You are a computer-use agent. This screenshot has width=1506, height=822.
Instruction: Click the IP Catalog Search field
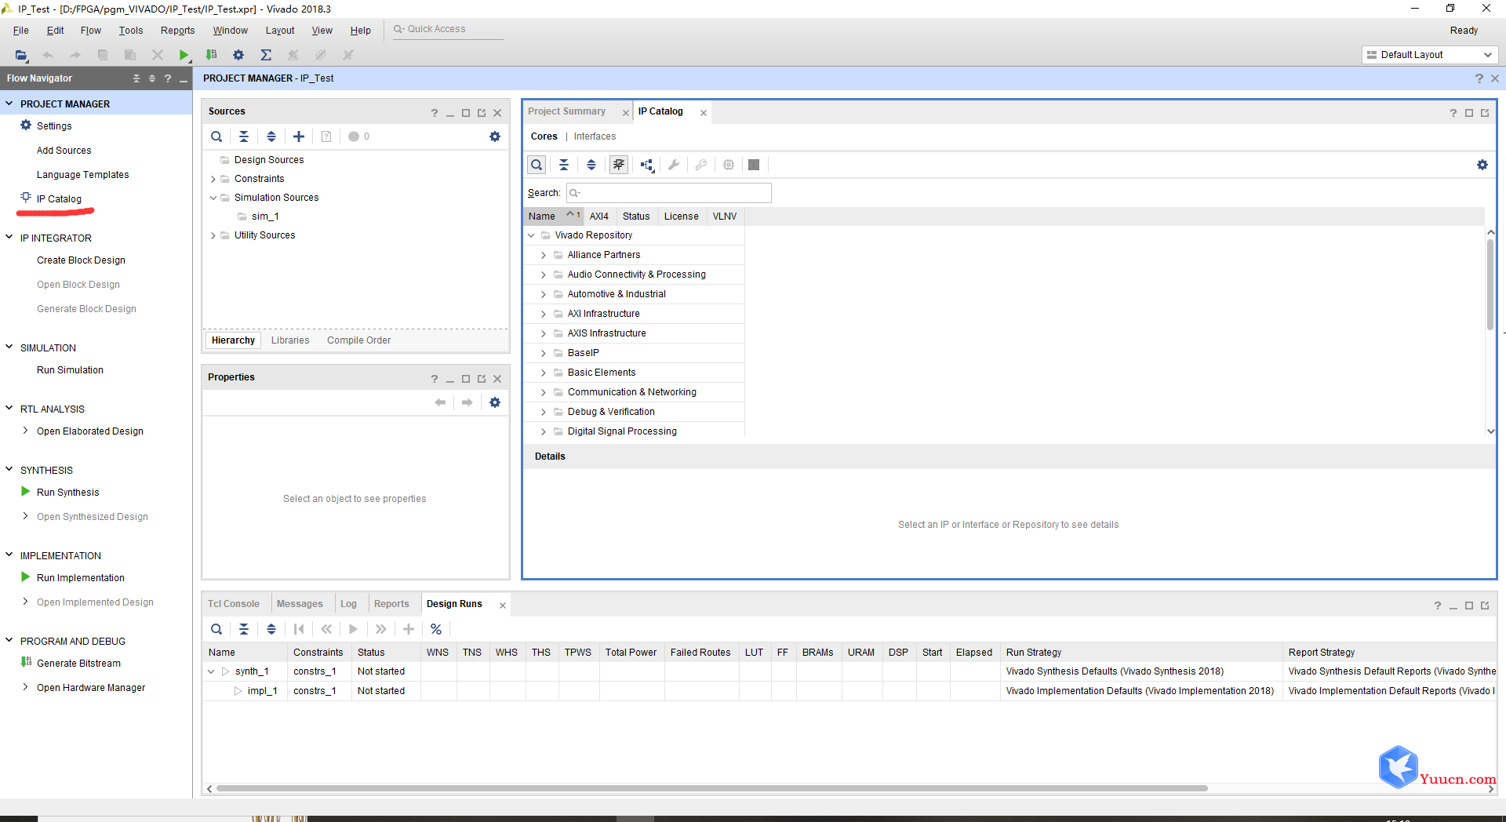[668, 193]
